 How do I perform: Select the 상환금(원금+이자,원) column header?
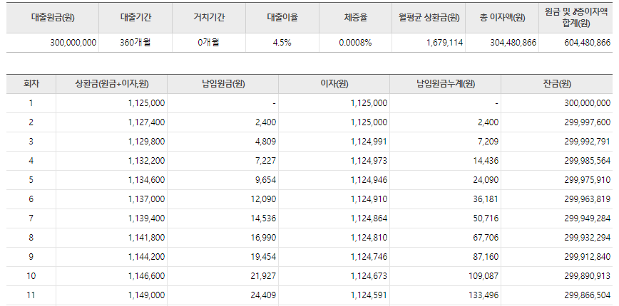tap(112, 84)
